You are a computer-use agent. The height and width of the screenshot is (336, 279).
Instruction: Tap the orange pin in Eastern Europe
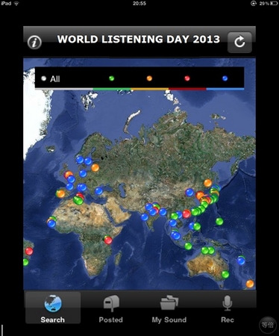click(x=95, y=168)
